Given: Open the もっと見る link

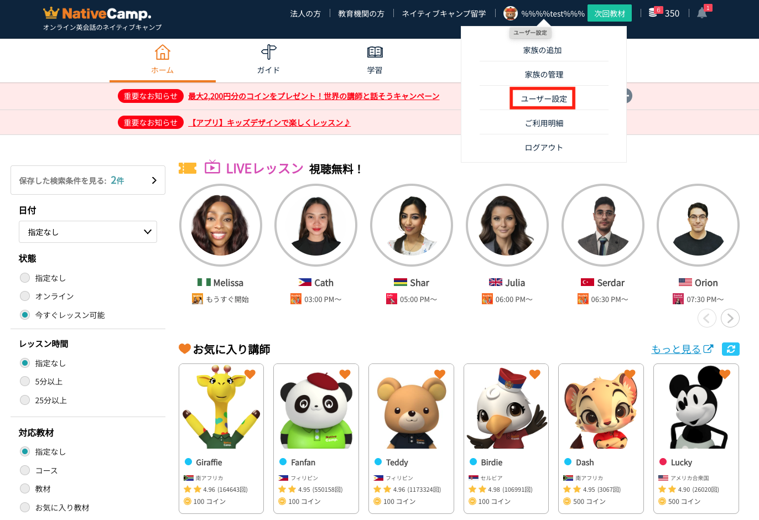Looking at the screenshot, I should (682, 349).
